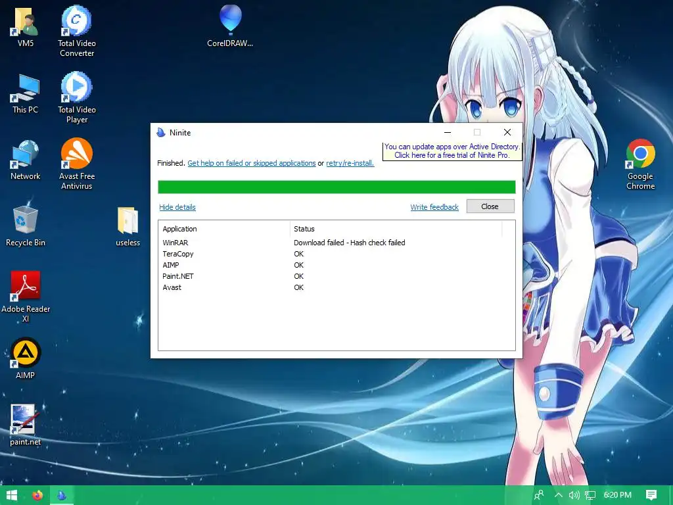Click the Application column header
Image resolution: width=673 pixels, height=505 pixels.
pyautogui.click(x=225, y=229)
